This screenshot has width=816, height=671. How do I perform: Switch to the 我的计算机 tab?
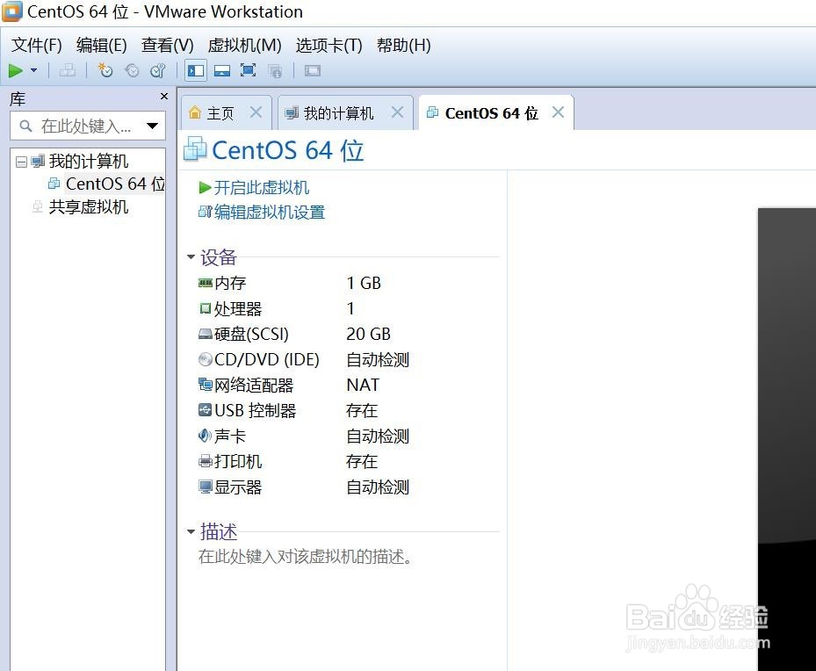point(338,112)
